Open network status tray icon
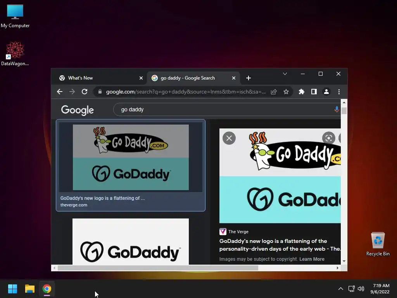The width and height of the screenshot is (397, 298). [351, 289]
